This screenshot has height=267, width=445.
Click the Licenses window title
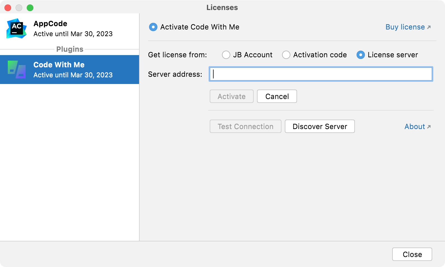click(222, 8)
